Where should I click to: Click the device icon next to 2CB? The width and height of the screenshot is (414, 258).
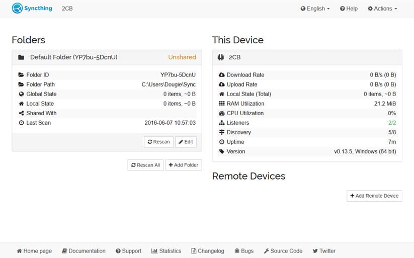(220, 57)
